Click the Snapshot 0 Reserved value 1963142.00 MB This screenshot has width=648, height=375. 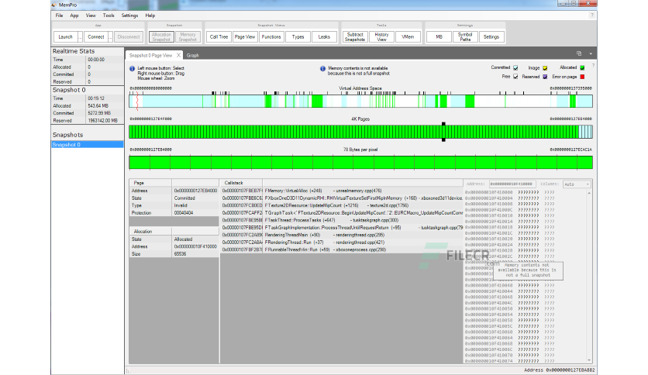pos(102,121)
